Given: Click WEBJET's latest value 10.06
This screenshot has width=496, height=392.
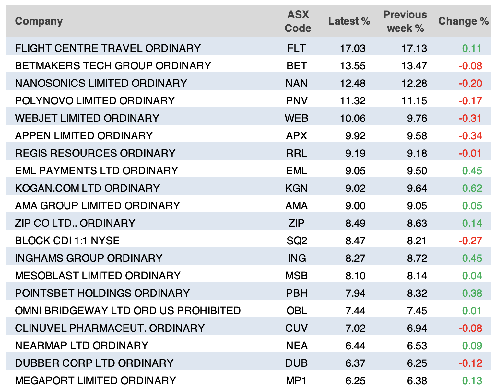Looking at the screenshot, I should pos(353,118).
